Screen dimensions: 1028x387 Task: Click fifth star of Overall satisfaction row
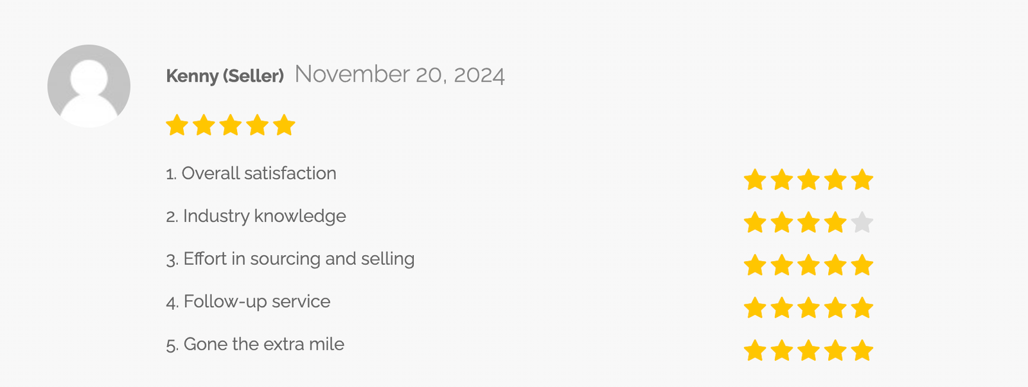[862, 180]
